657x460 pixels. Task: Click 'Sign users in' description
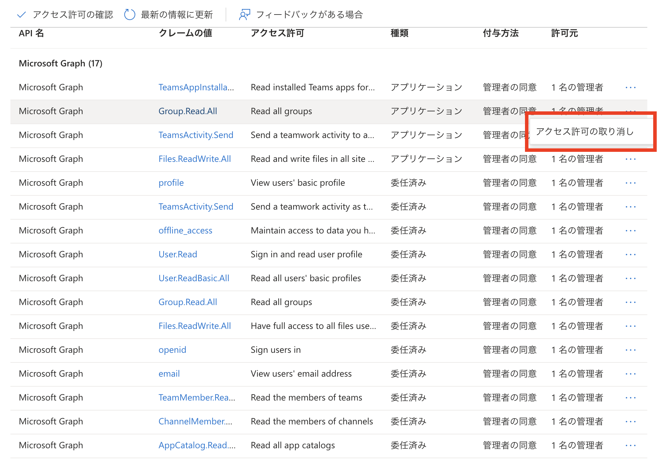pyautogui.click(x=276, y=350)
